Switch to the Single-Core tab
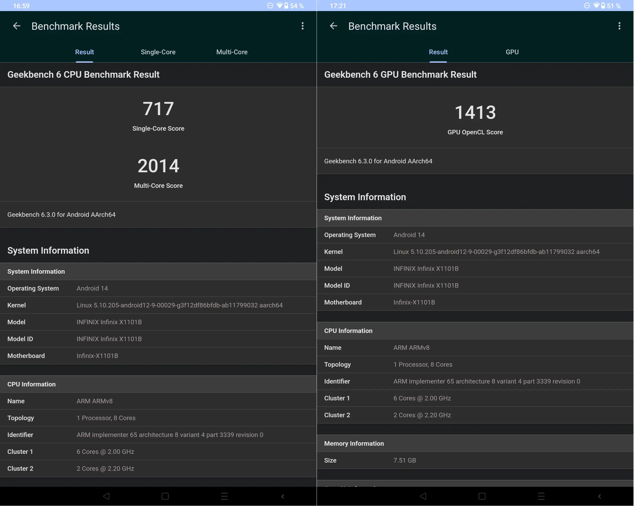 click(x=158, y=52)
